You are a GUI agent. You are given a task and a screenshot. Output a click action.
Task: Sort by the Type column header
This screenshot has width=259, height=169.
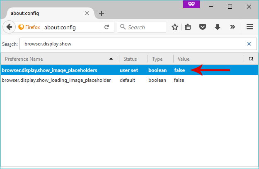tap(160, 59)
